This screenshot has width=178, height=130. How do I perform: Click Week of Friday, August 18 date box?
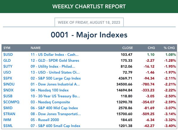coord(89,22)
